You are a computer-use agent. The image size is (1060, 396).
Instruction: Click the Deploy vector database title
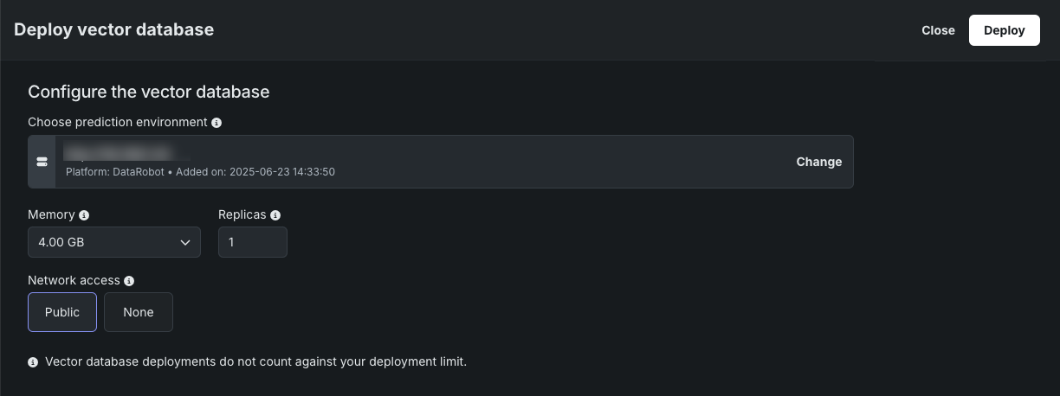(114, 29)
